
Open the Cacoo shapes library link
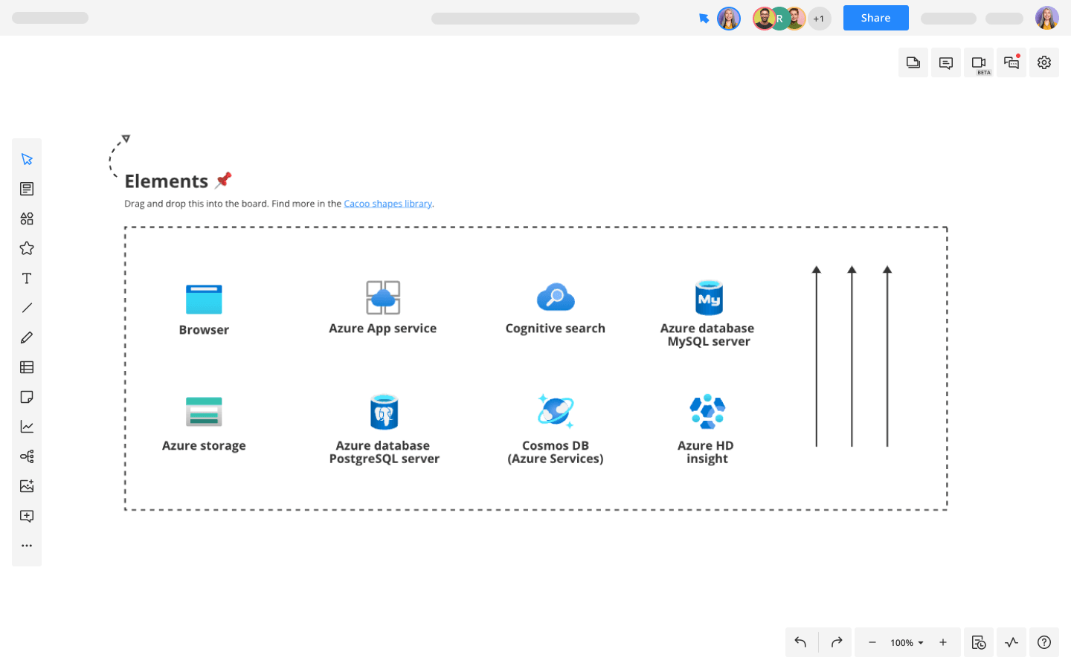point(387,204)
